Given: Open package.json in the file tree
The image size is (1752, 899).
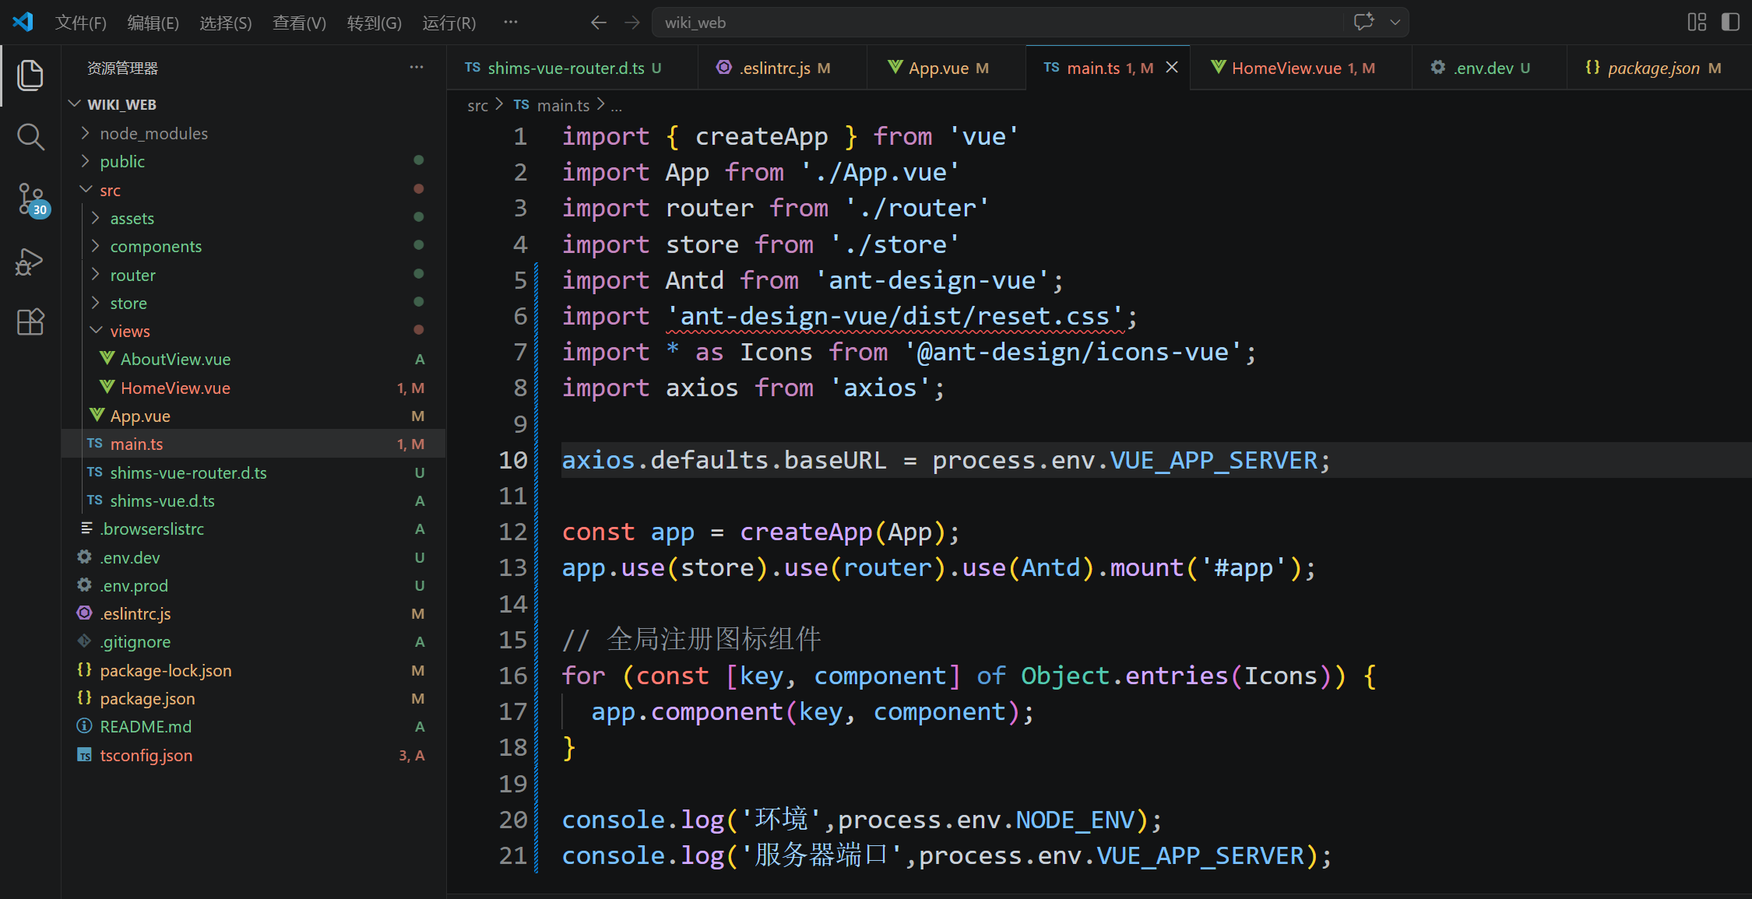Looking at the screenshot, I should (x=147, y=698).
